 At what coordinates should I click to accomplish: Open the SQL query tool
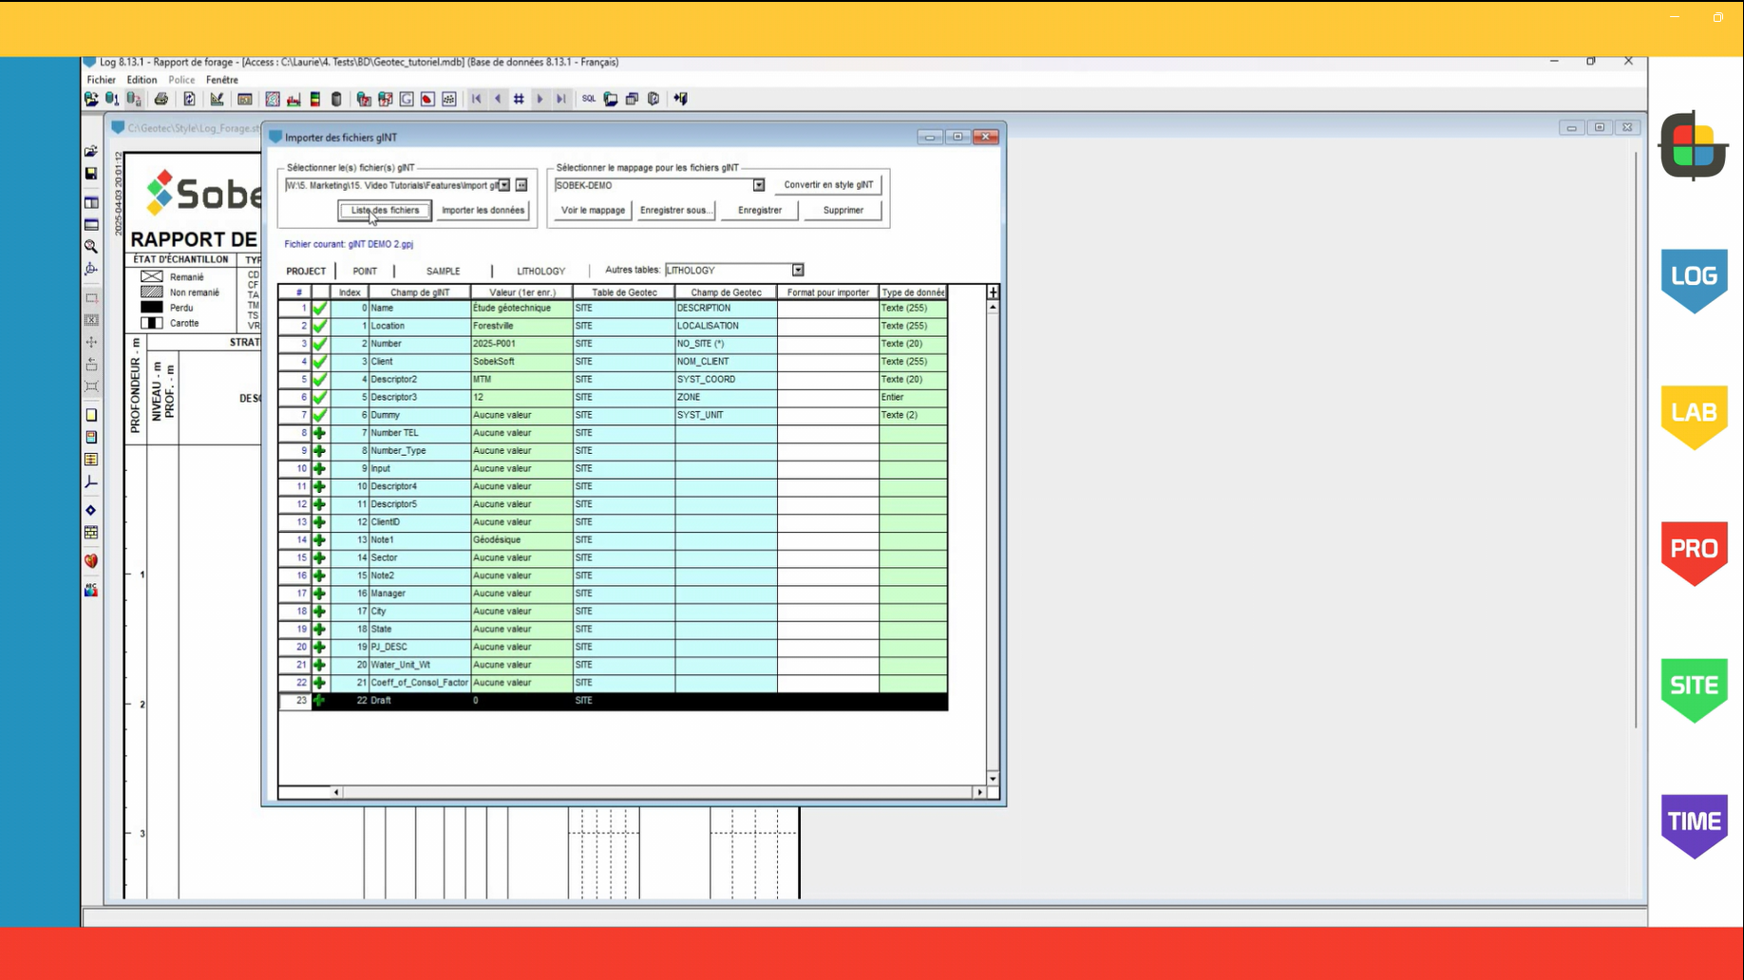pos(589,99)
